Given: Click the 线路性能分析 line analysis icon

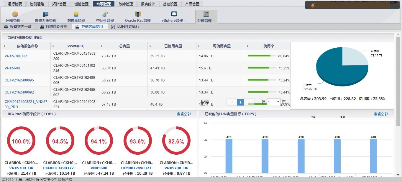Looking at the screenshot, I should pyautogui.click(x=41, y=26).
